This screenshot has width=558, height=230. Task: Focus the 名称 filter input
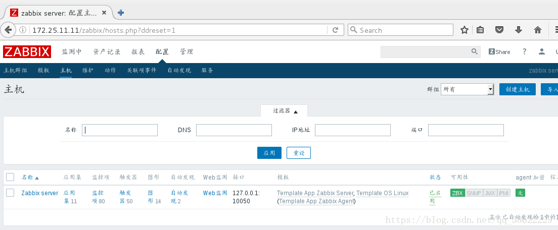[x=120, y=130]
